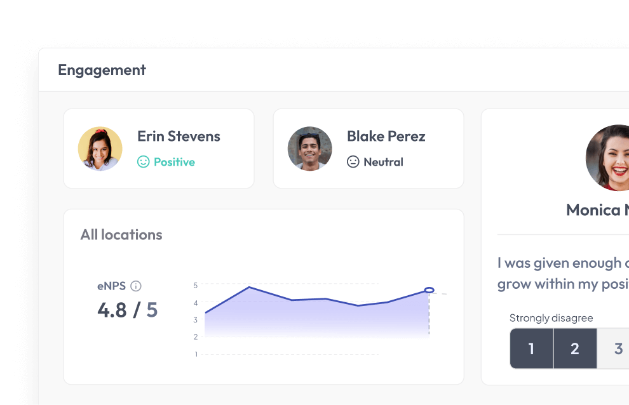Click the Blake Perez name label
This screenshot has width=629, height=405.
(386, 136)
